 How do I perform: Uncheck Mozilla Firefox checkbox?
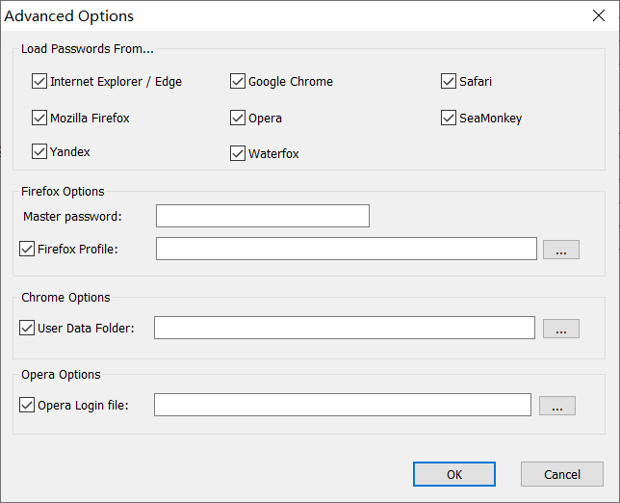39,119
